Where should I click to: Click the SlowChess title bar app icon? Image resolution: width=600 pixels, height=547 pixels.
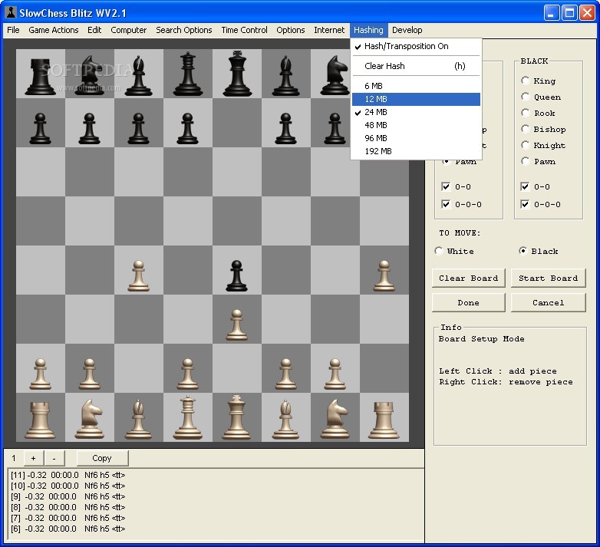(10, 12)
